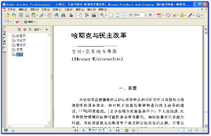Expand the Sign pen dropdown arrow
Image resolution: width=211 pixels, height=136 pixels.
point(193,15)
